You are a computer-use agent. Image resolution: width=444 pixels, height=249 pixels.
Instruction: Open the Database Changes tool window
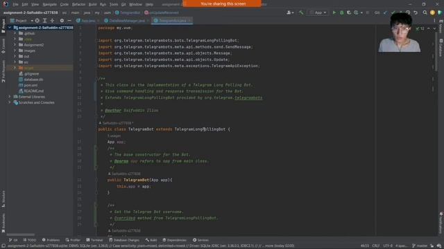(124, 240)
